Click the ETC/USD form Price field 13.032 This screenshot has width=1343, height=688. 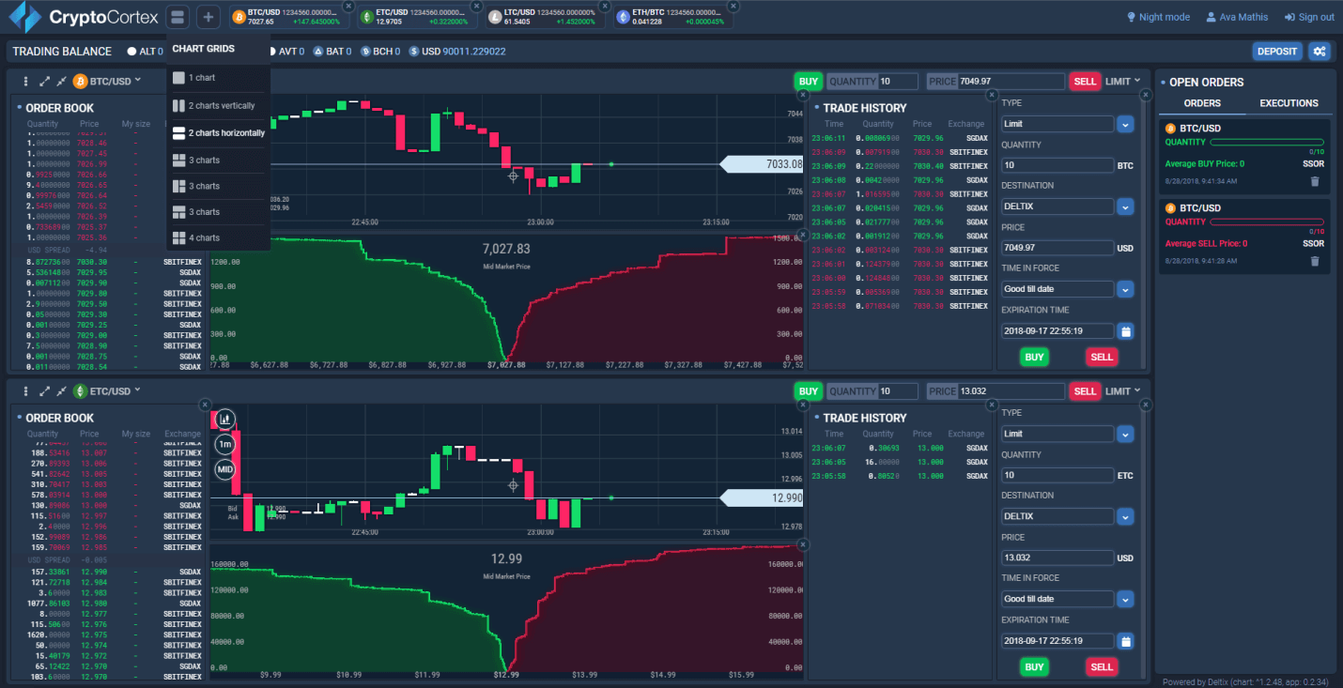1057,558
